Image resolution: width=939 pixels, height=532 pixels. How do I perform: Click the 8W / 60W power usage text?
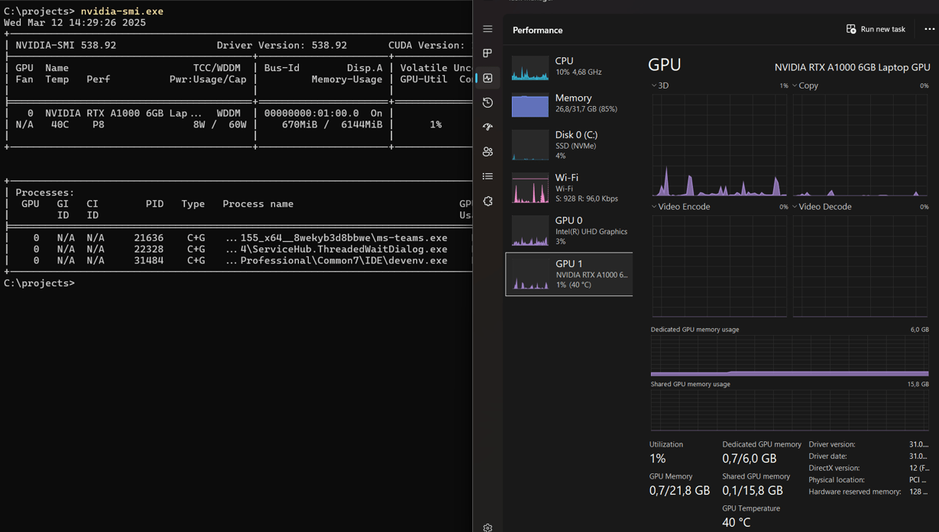(x=219, y=124)
